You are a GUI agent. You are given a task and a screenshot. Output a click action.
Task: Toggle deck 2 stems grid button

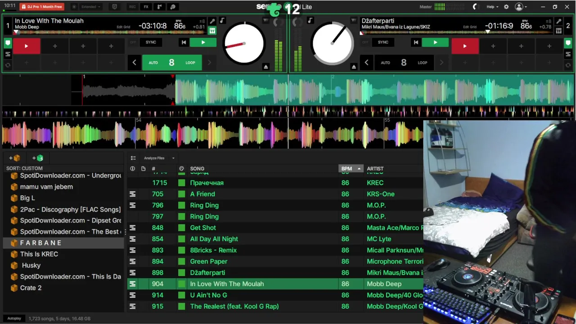click(558, 31)
